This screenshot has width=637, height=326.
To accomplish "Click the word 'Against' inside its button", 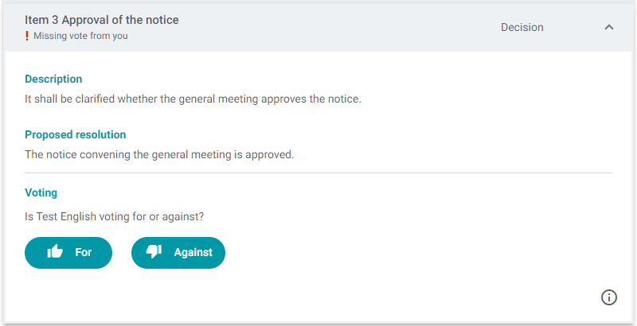I will (193, 252).
